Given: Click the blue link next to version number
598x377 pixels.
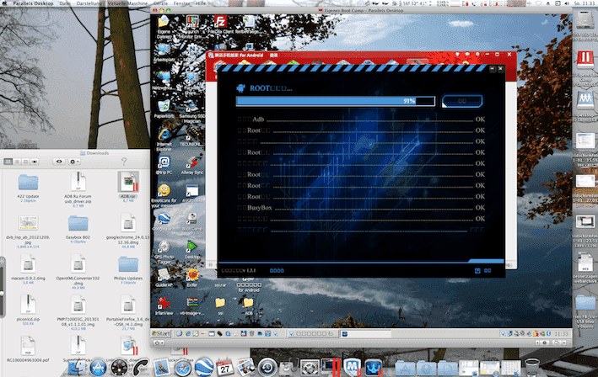Looking at the screenshot, I should pos(277,270).
